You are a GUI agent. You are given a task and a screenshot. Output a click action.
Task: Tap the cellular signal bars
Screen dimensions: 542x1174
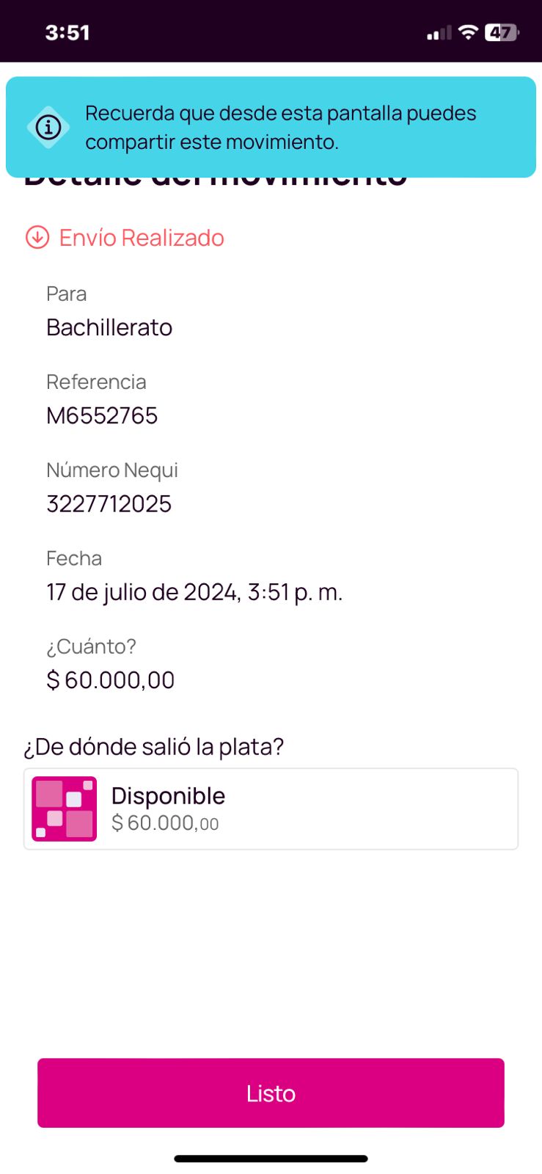[439, 33]
